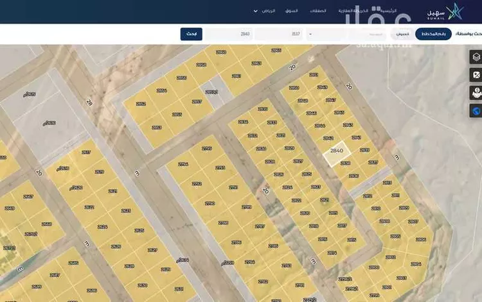Click the basemap imagery switch icon

point(476,75)
